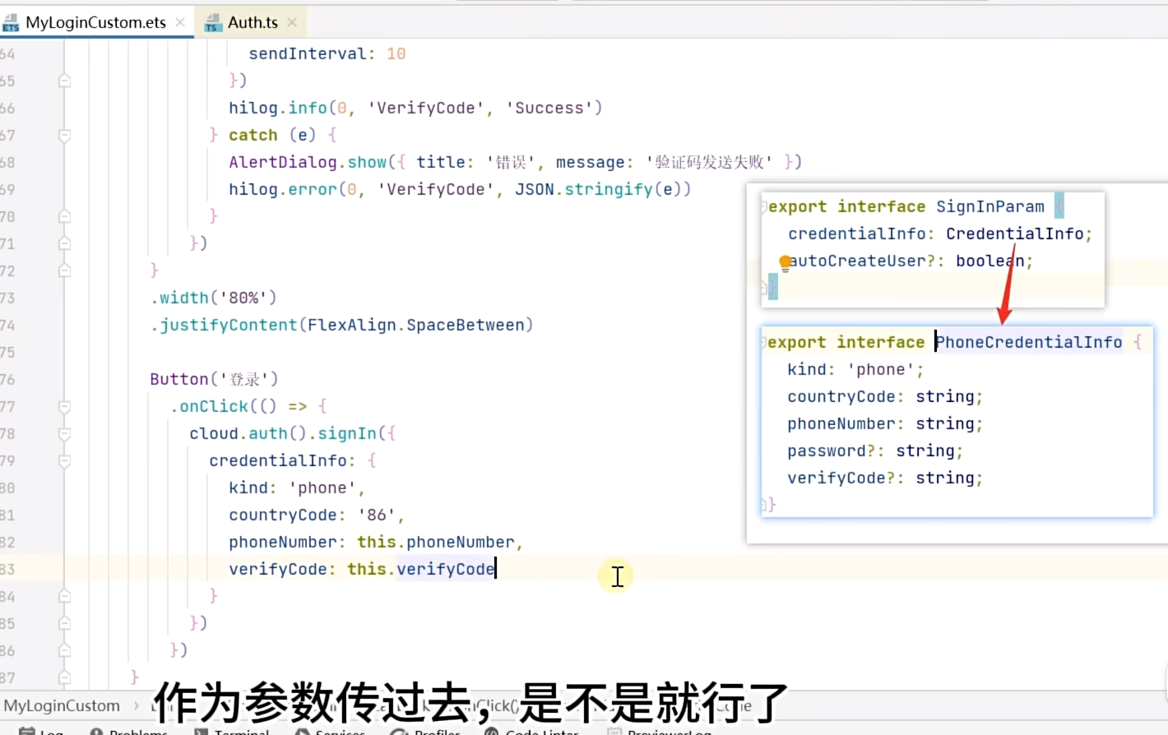The height and width of the screenshot is (735, 1168).
Task: Collapse the fold marker on line 65
Action: point(64,81)
